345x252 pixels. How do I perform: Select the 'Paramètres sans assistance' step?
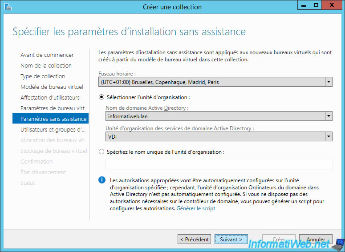click(x=51, y=119)
